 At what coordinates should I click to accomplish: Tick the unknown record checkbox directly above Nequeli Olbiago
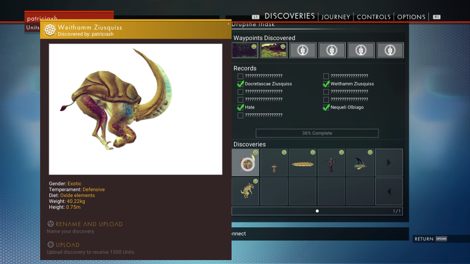(326, 99)
